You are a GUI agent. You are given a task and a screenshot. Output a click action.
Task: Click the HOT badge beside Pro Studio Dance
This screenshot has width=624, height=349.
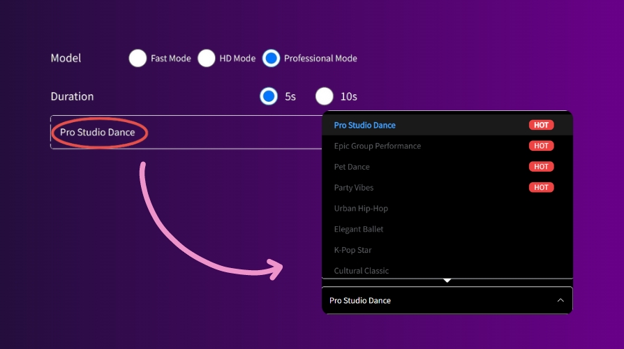(x=541, y=125)
